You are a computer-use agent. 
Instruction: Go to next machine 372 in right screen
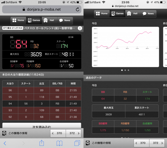click(x=157, y=143)
